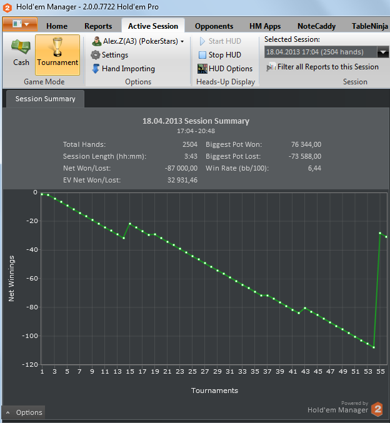Click Biggest Pot Won value 76 344,00

click(306, 144)
